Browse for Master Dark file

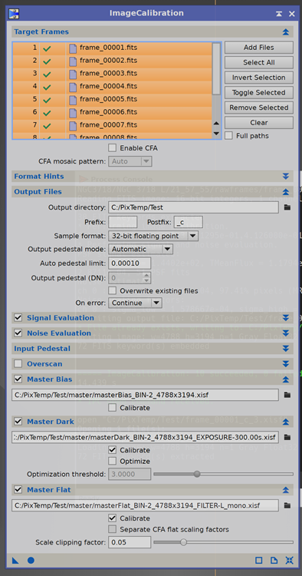coord(287,437)
